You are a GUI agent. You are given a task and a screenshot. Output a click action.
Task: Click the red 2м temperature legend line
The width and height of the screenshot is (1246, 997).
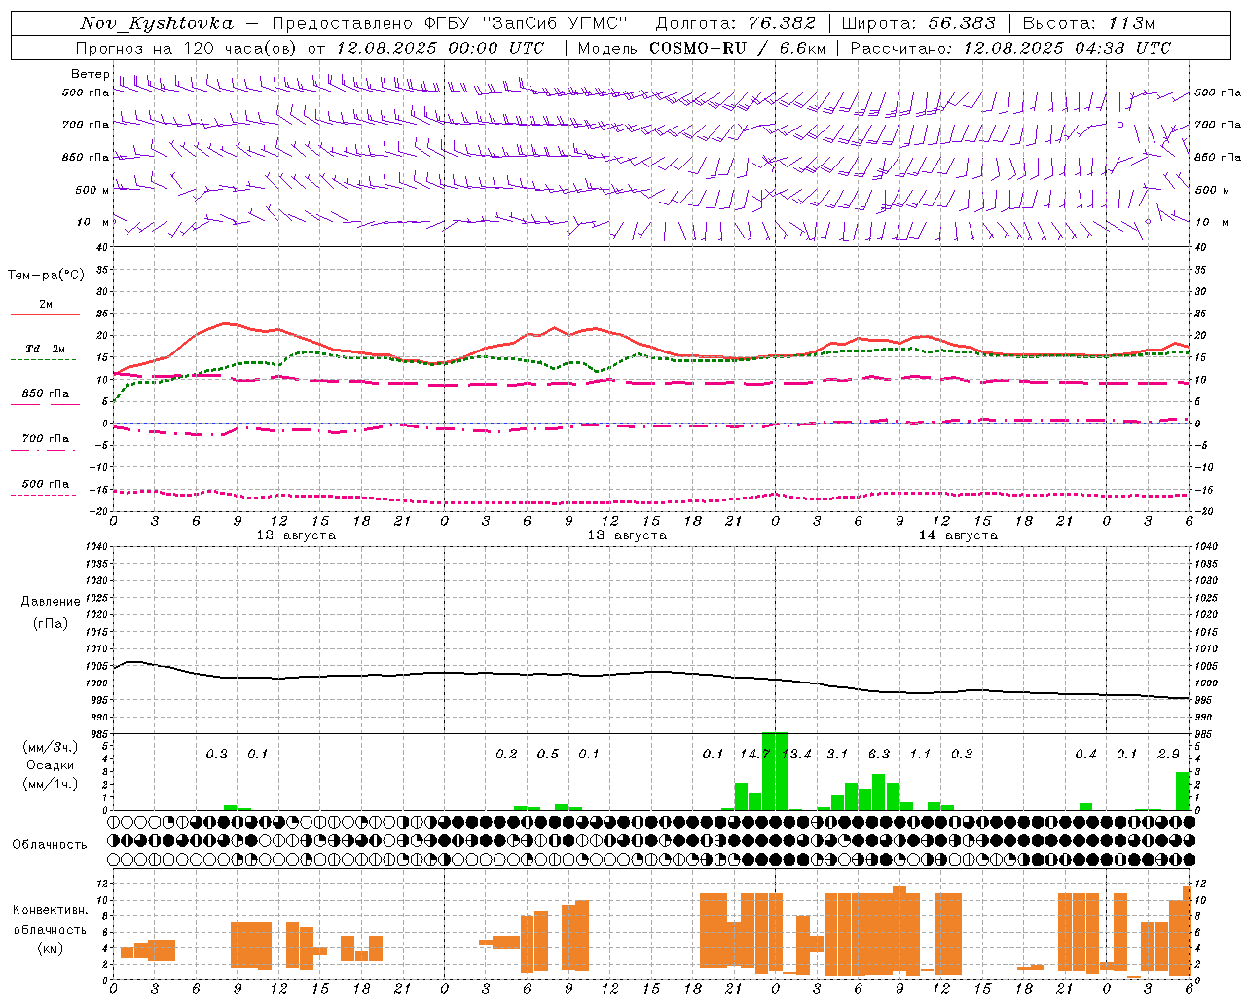click(45, 315)
